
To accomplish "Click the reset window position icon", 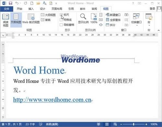I will (126, 25).
